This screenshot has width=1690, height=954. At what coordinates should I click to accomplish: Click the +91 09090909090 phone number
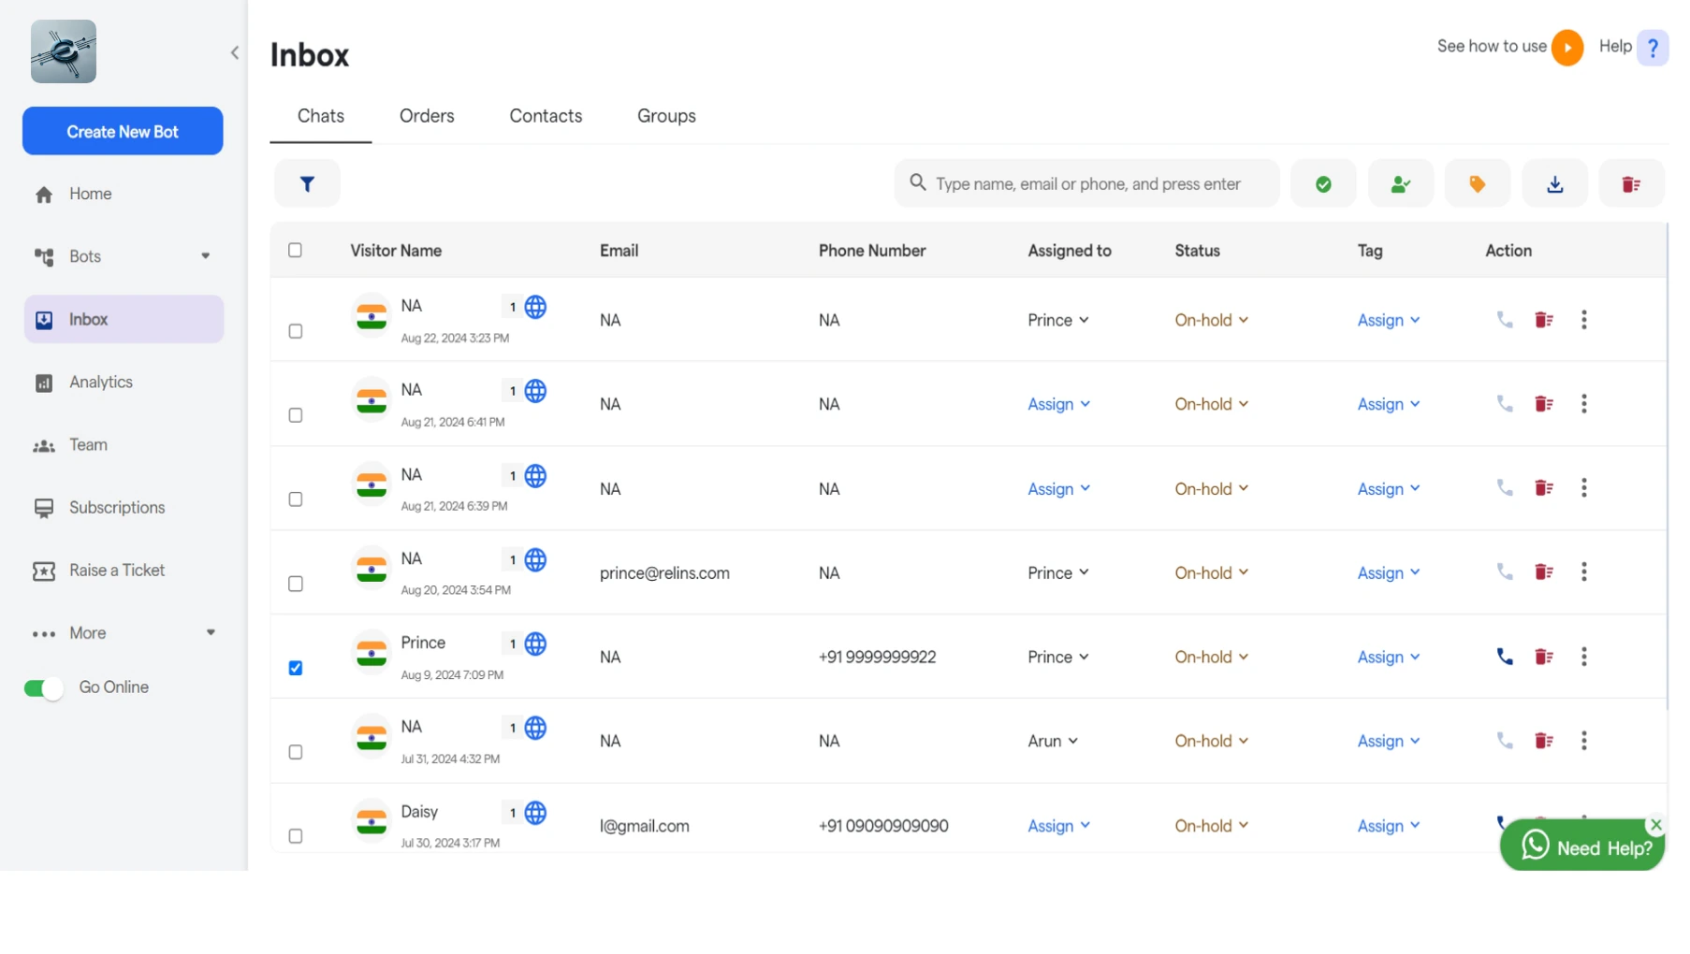tap(883, 826)
